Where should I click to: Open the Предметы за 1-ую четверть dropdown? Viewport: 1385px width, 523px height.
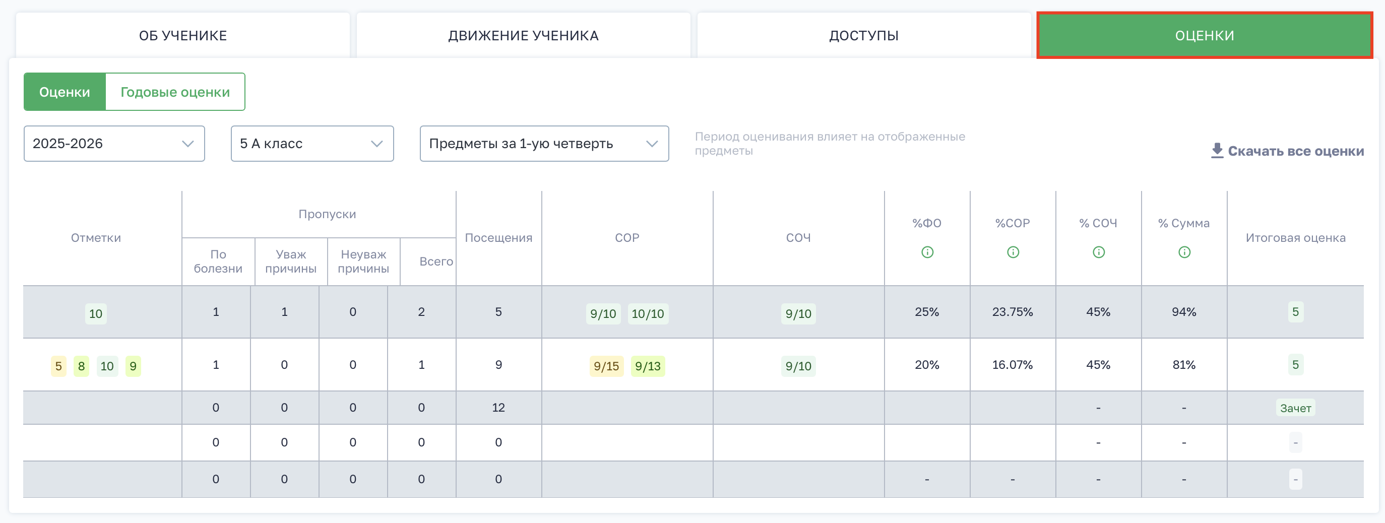click(x=544, y=144)
